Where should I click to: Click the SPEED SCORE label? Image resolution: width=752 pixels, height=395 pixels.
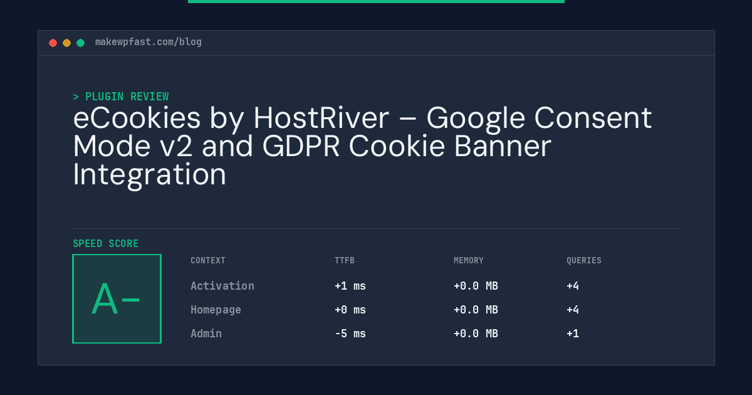click(106, 244)
